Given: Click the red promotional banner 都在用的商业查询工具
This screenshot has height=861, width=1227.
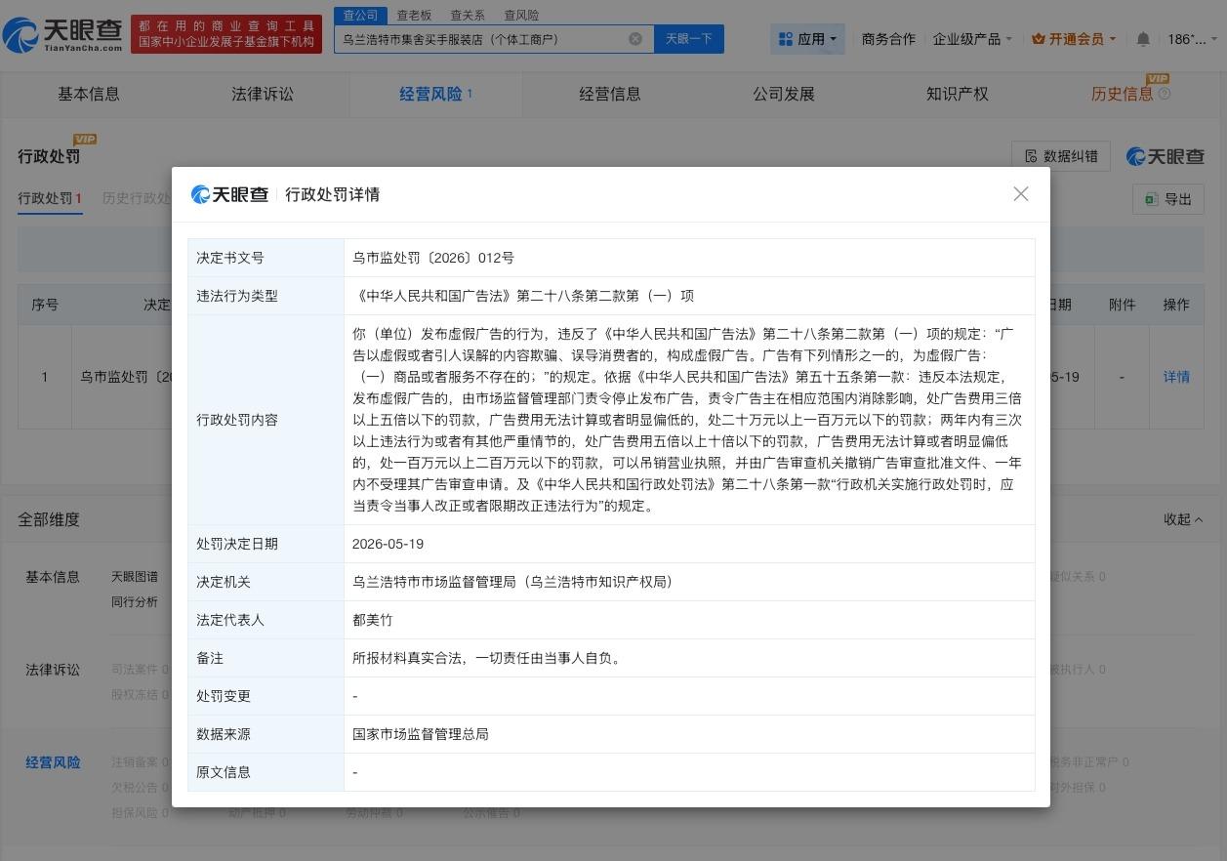Looking at the screenshot, I should 226,34.
